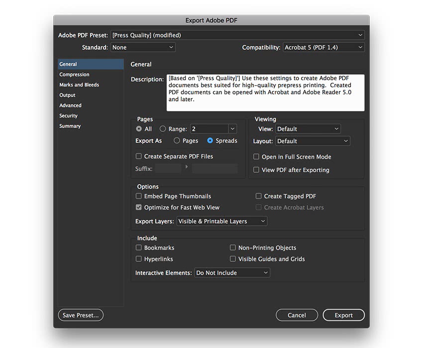The image size is (423, 348).
Task: Disable Optimize for Fast Web View
Action: (x=139, y=208)
